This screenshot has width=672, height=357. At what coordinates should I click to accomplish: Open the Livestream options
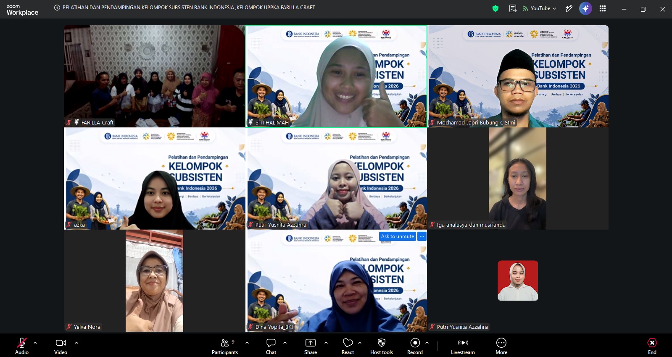point(463,346)
